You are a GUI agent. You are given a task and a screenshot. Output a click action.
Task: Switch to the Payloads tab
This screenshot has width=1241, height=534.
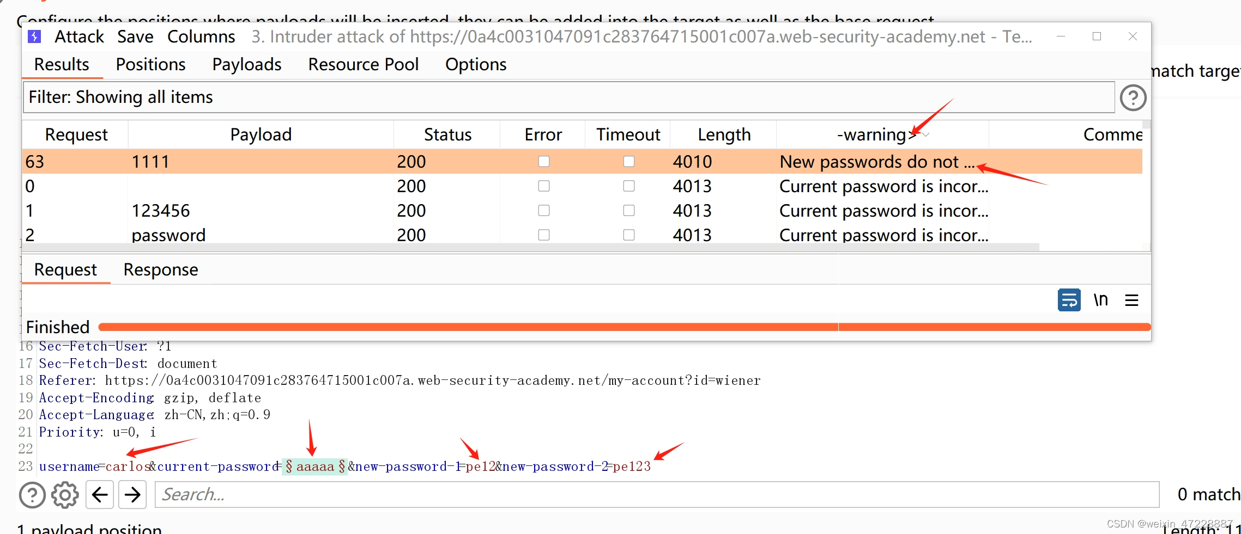tap(246, 64)
